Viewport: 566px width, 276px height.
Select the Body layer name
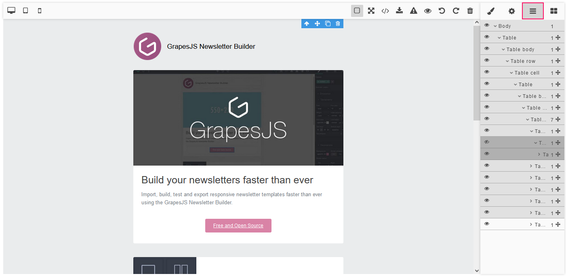tap(505, 26)
